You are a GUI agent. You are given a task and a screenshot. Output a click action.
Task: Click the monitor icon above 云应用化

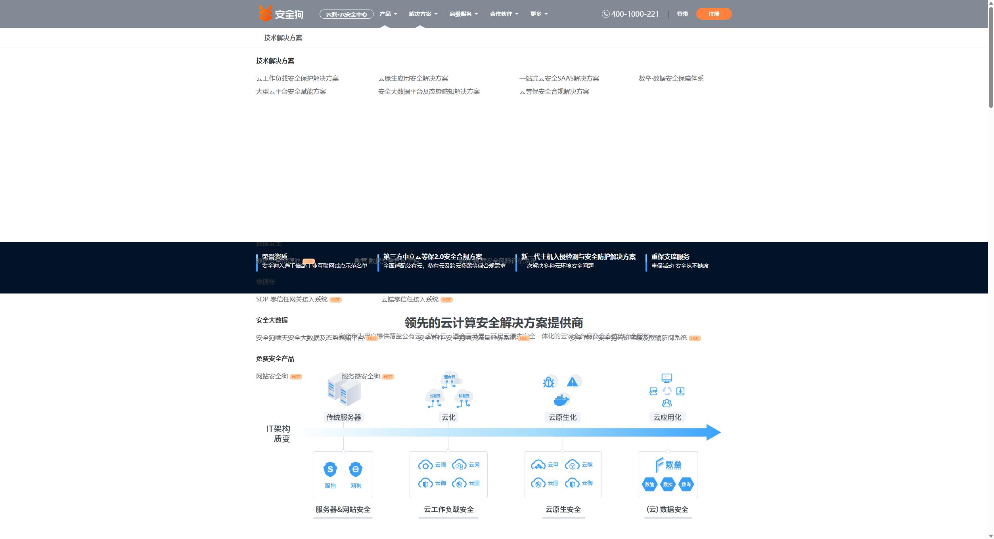pos(667,378)
